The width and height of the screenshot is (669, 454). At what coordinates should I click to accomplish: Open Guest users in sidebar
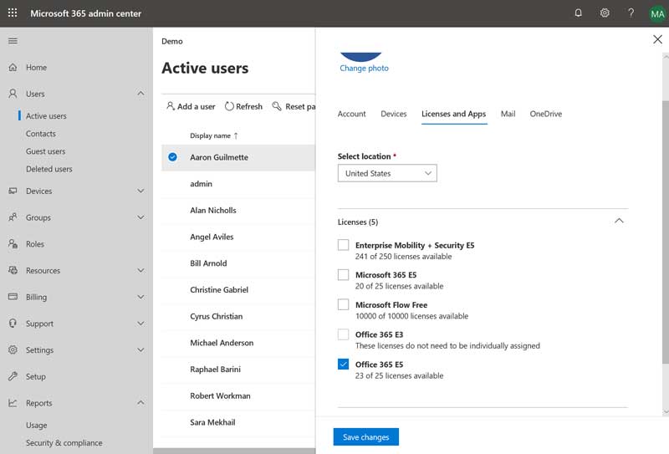(45, 151)
